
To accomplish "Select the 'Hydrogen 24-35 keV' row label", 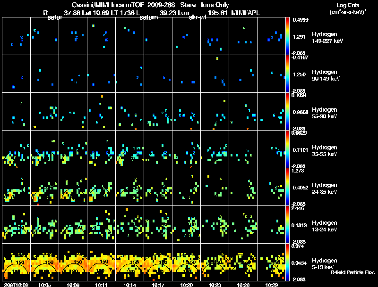I will click(x=325, y=189).
